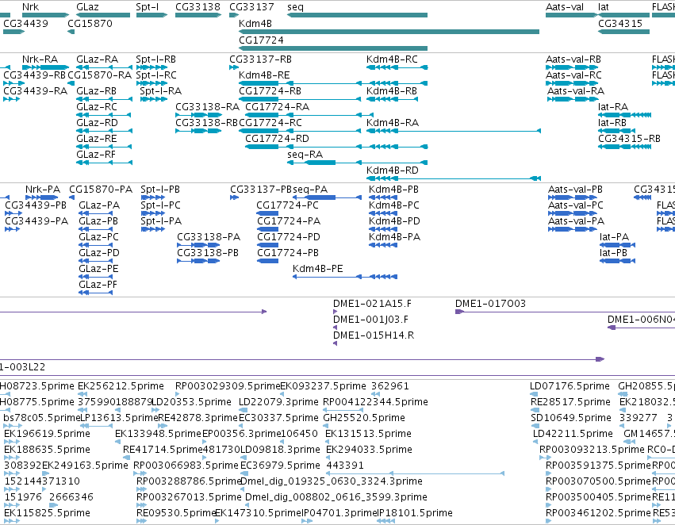Select the CG17724-RD transcript label
This screenshot has height=525, width=675.
click(278, 139)
